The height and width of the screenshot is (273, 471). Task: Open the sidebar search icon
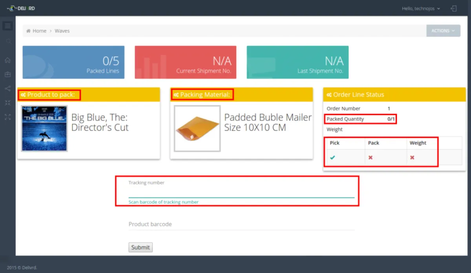point(8,41)
